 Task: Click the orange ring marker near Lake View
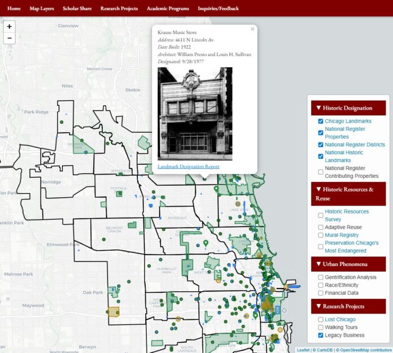pyautogui.click(x=238, y=204)
